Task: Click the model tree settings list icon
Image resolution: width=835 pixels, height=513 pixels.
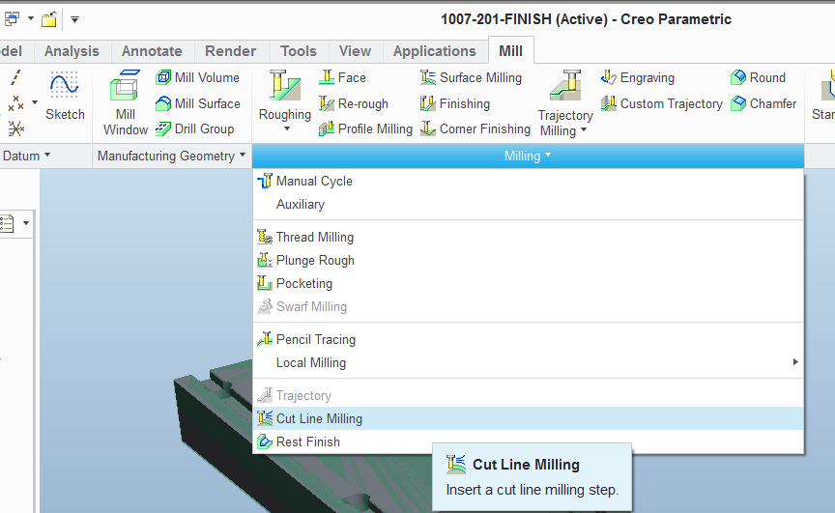Action: pos(7,223)
